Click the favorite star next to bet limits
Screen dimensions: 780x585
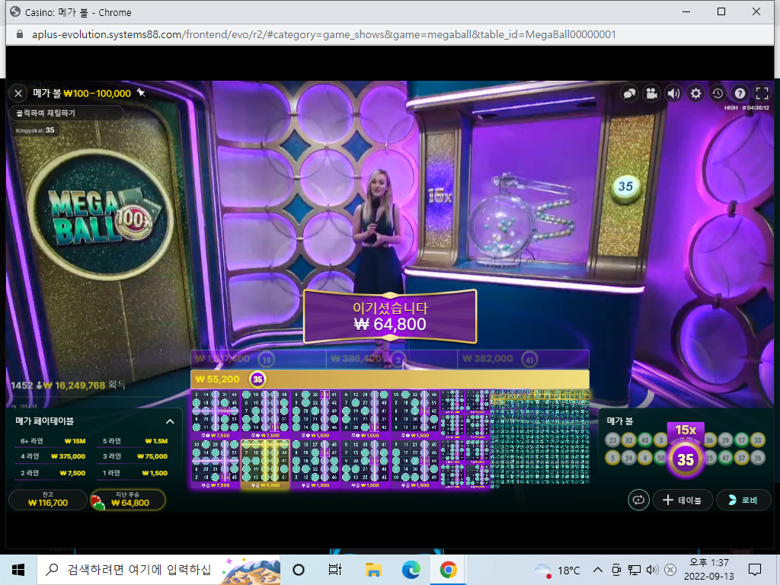click(x=141, y=92)
